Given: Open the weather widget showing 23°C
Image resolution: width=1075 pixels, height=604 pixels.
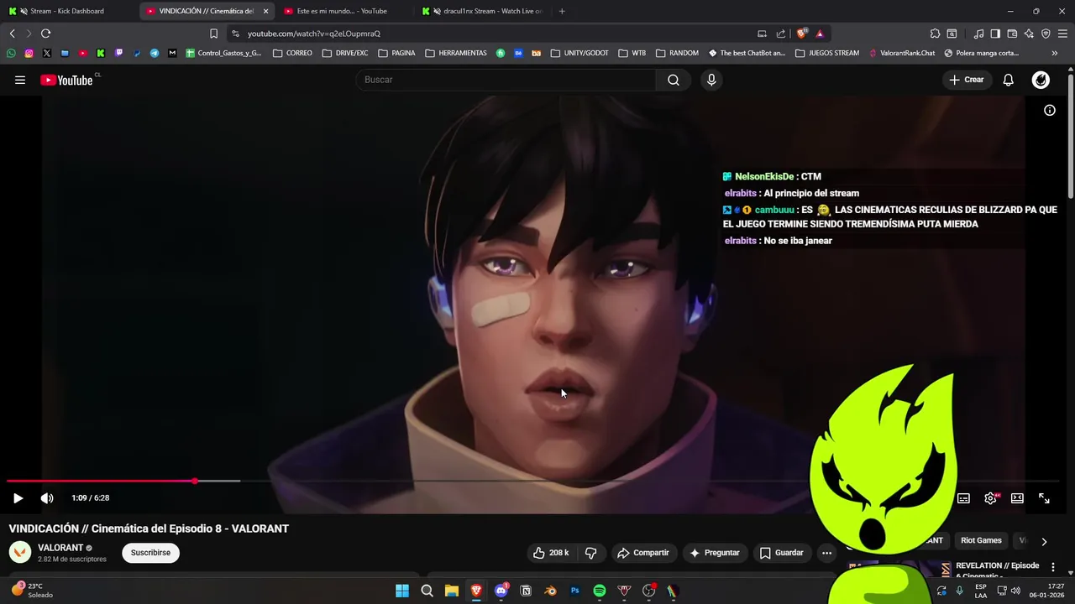Looking at the screenshot, I should coord(33,591).
